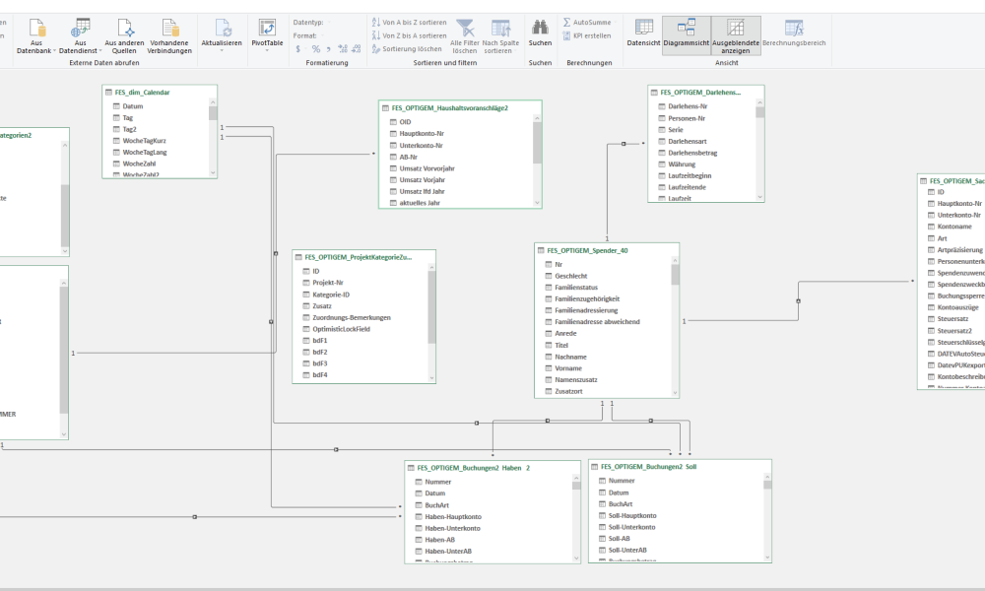Click Von A bis Z sortieren

[409, 22]
